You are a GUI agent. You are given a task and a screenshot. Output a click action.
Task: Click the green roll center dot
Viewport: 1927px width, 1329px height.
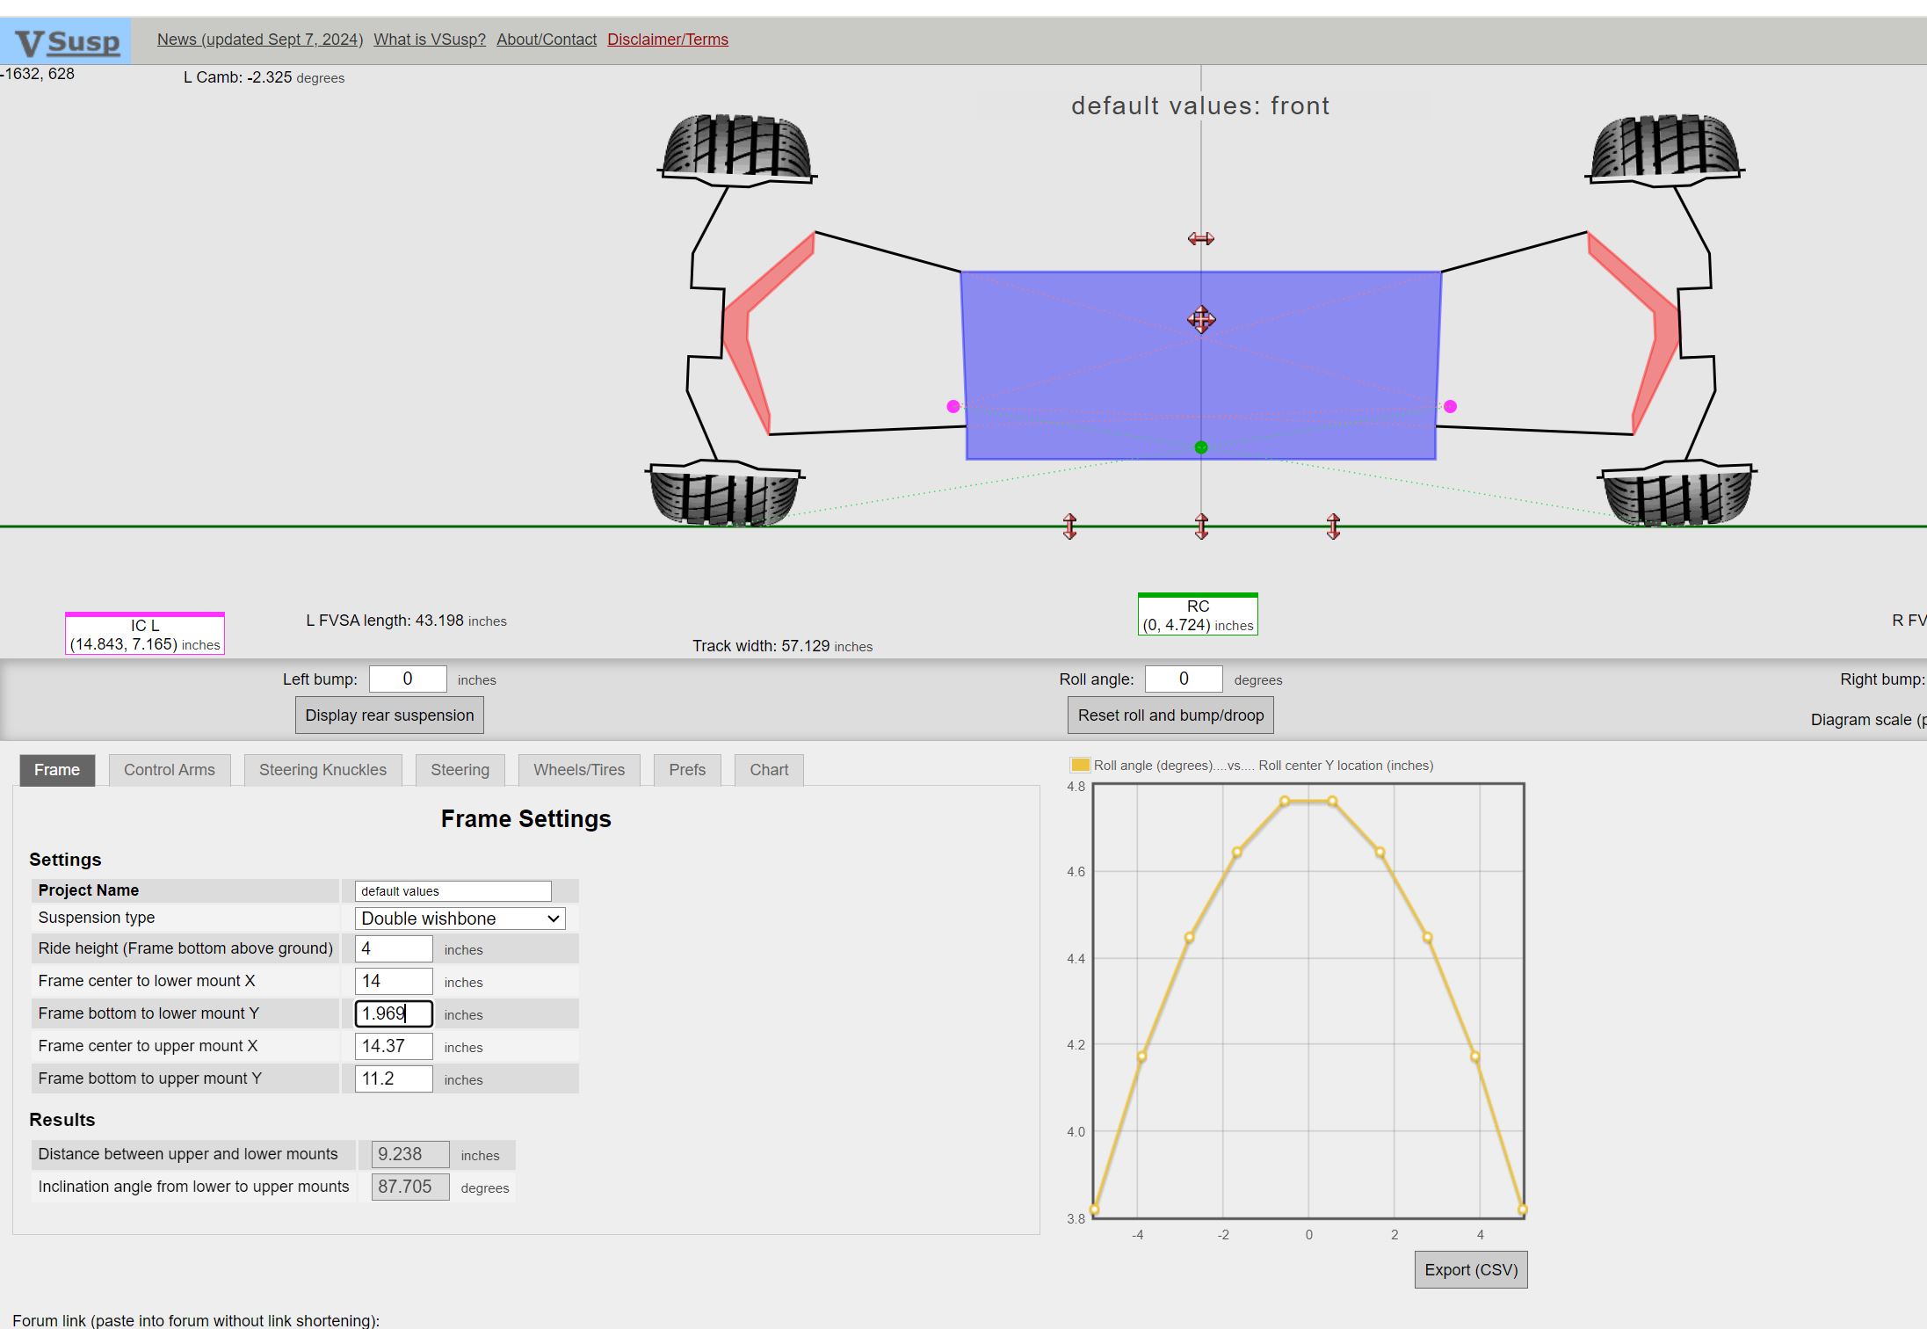pyautogui.click(x=1201, y=447)
